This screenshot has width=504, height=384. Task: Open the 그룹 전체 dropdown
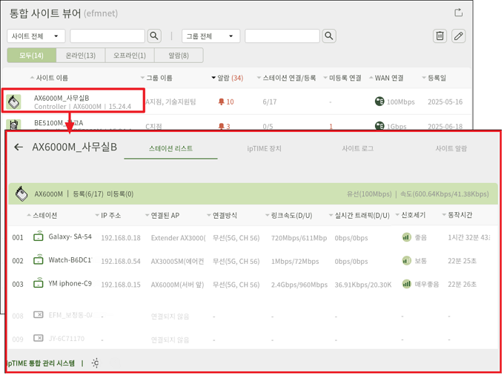point(211,36)
